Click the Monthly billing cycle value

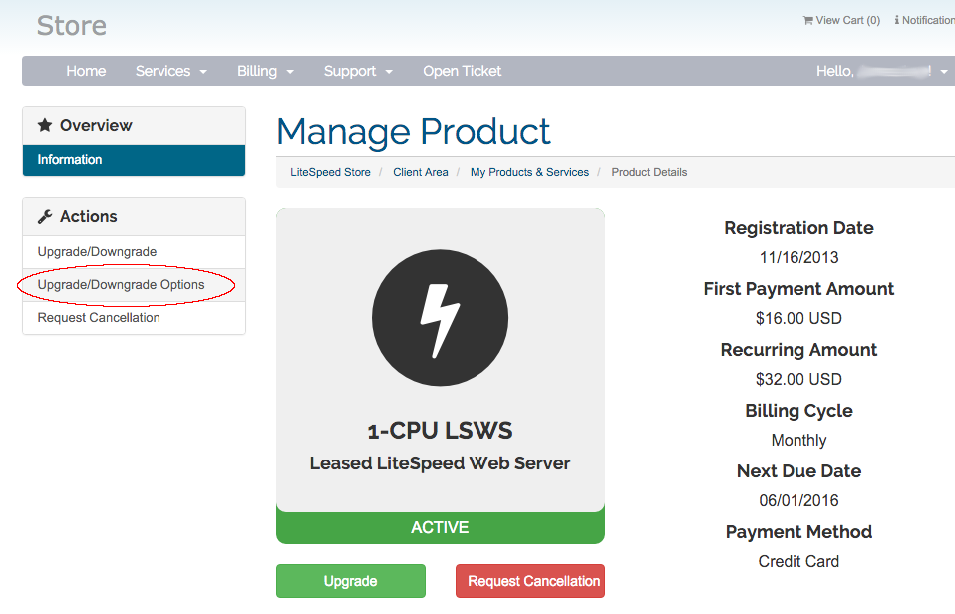click(x=799, y=441)
